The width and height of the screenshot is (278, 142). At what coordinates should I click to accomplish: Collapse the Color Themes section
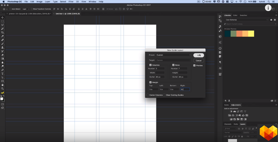point(225,29)
